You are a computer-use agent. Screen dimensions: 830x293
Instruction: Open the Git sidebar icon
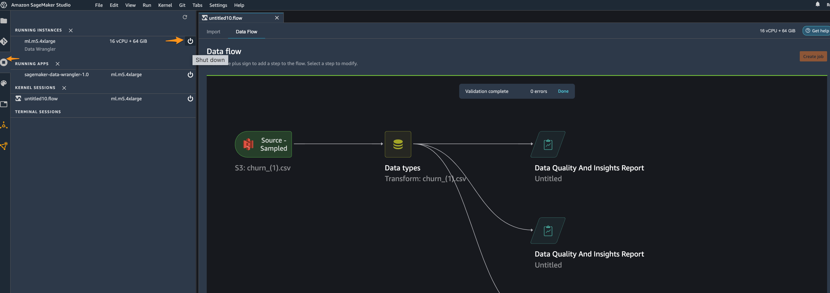(x=4, y=41)
